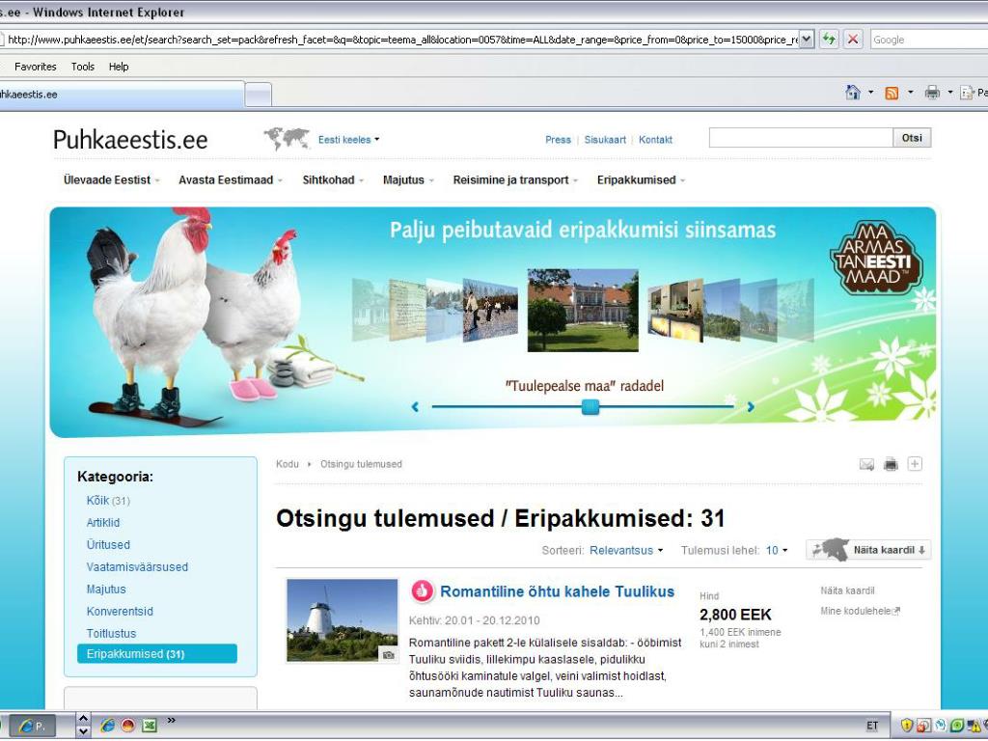Click the camera icon on windmill photo
The width and height of the screenshot is (988, 741).
(x=388, y=655)
